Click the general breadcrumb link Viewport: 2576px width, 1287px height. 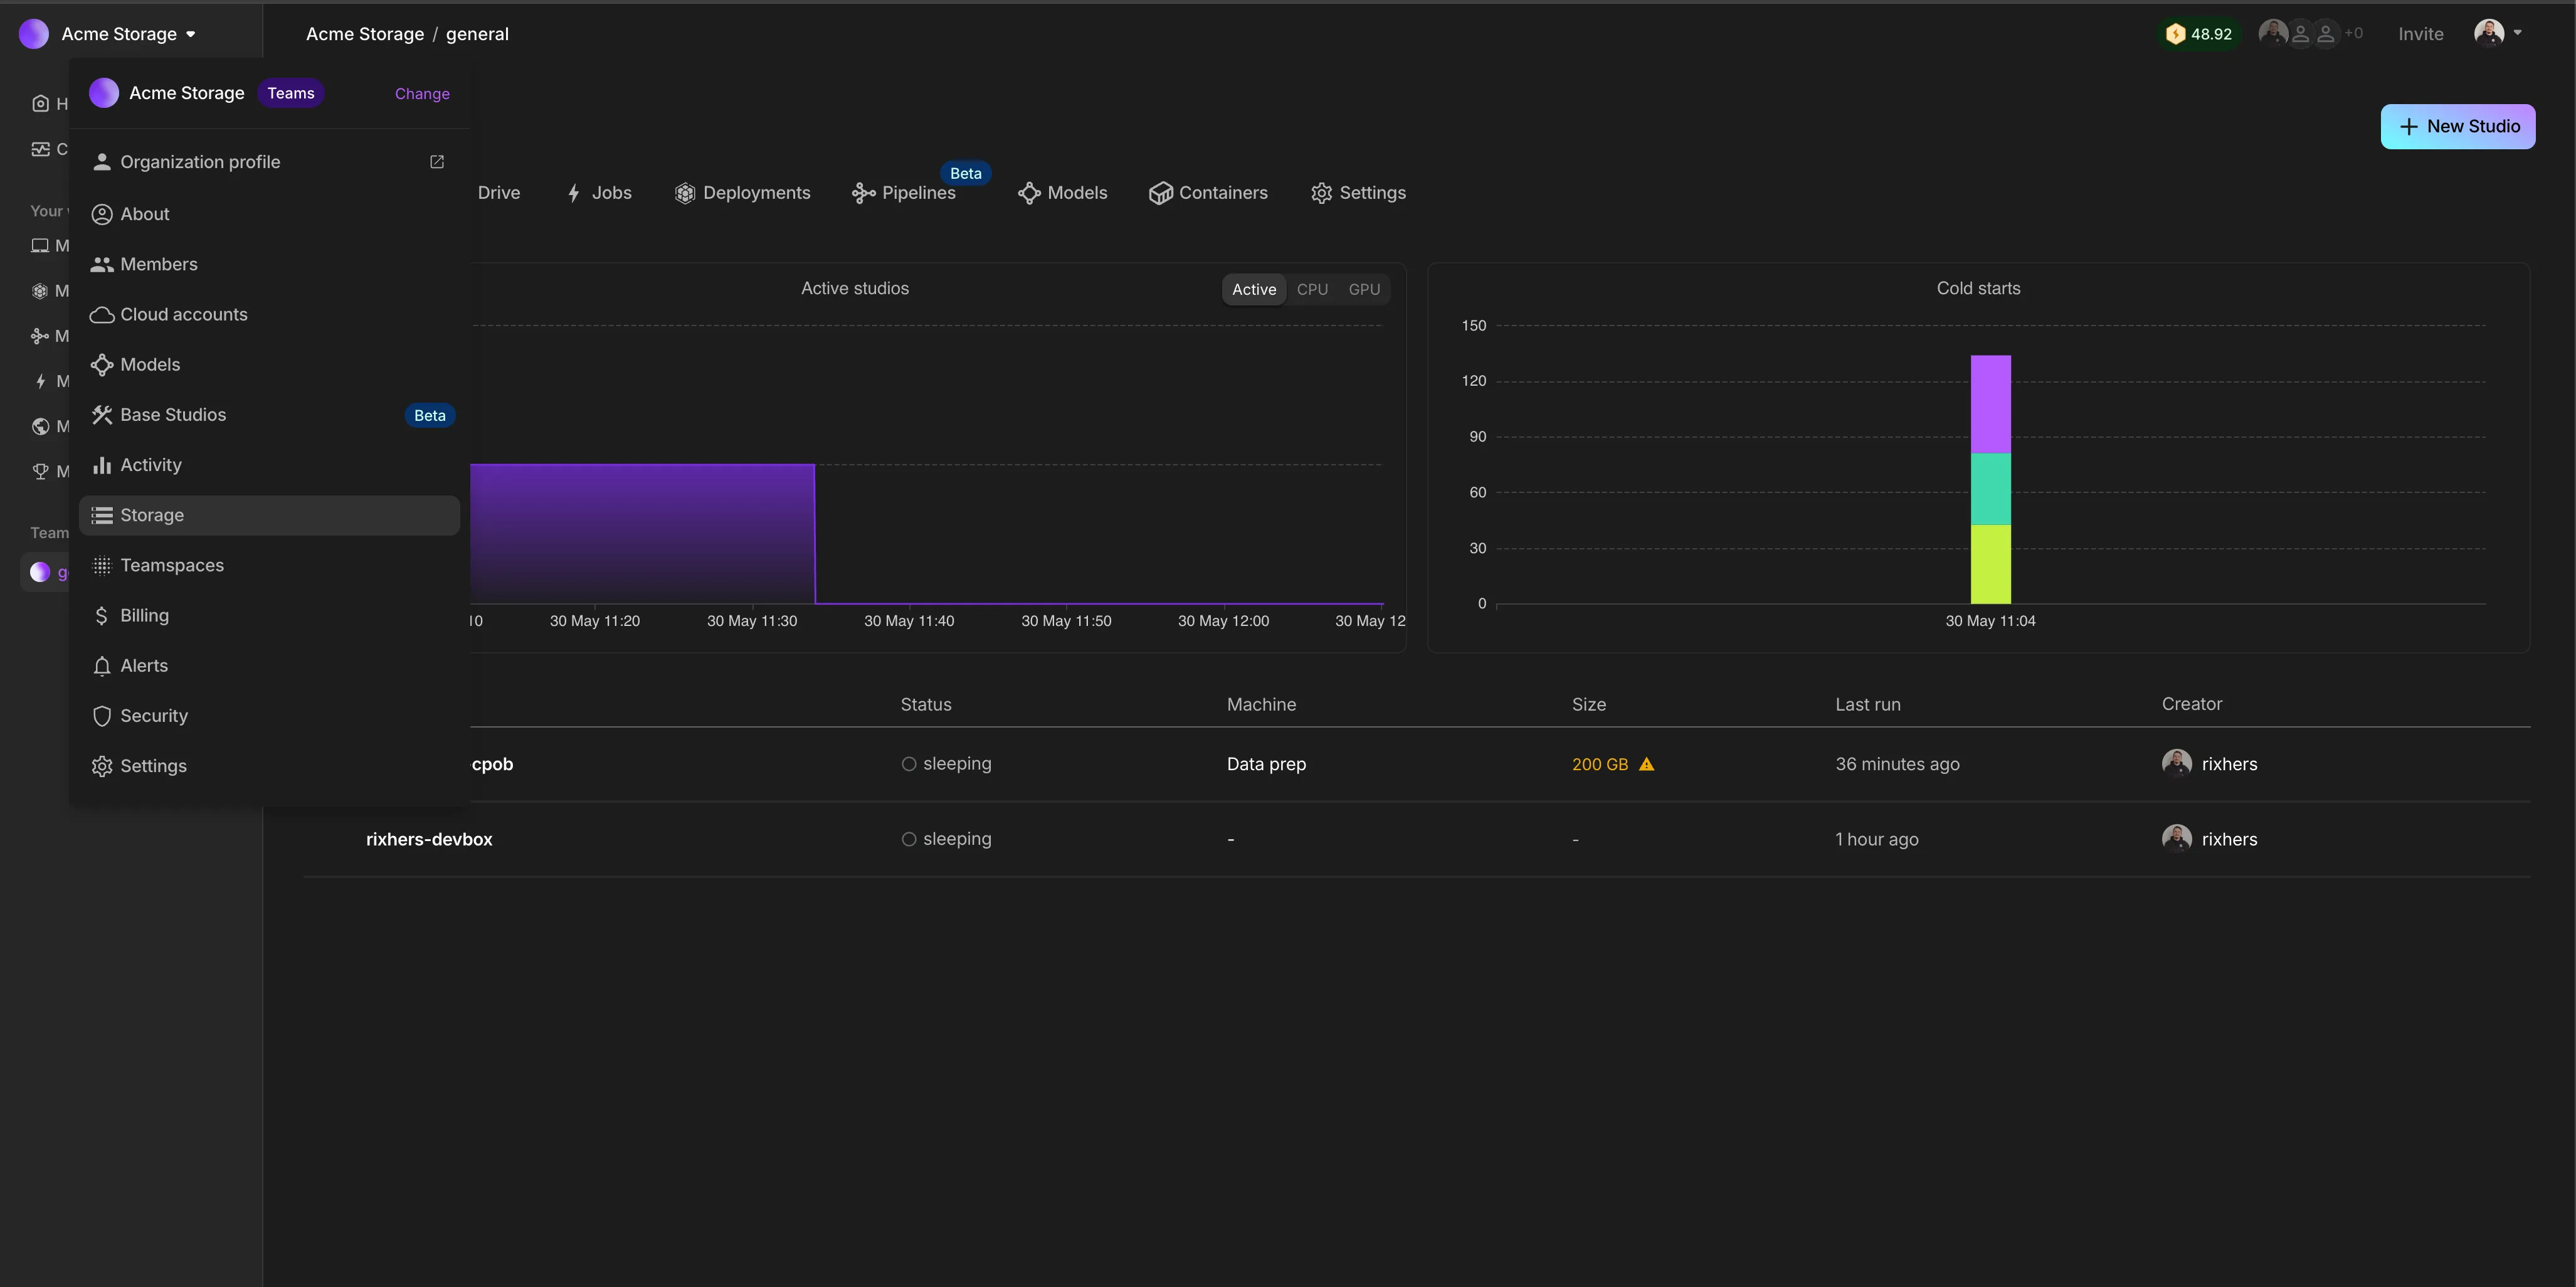point(477,34)
